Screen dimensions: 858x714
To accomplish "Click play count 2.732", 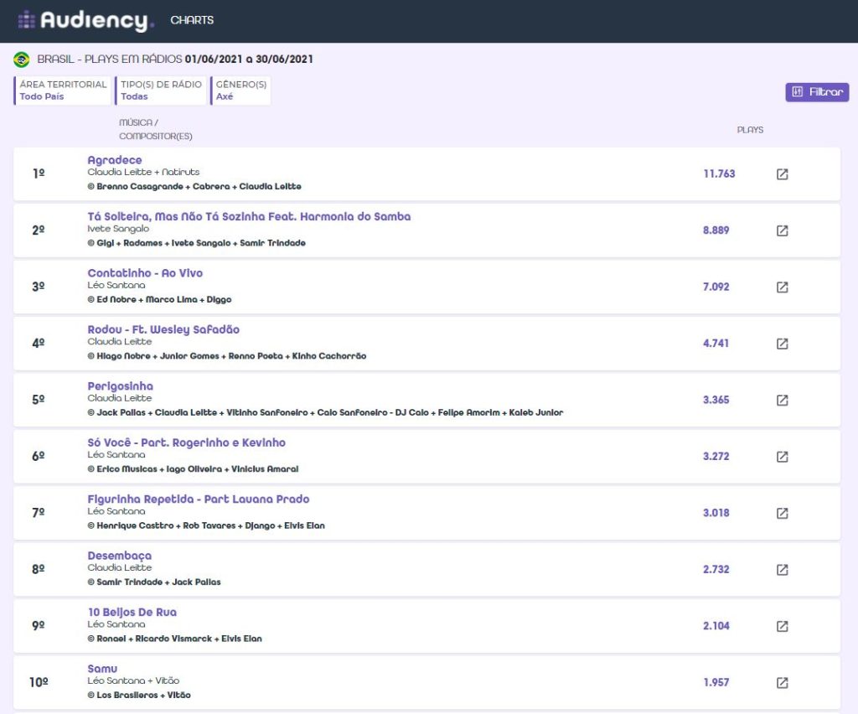I will click(716, 569).
